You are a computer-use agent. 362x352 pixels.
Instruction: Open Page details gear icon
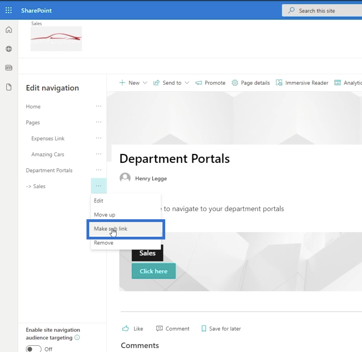(x=235, y=83)
